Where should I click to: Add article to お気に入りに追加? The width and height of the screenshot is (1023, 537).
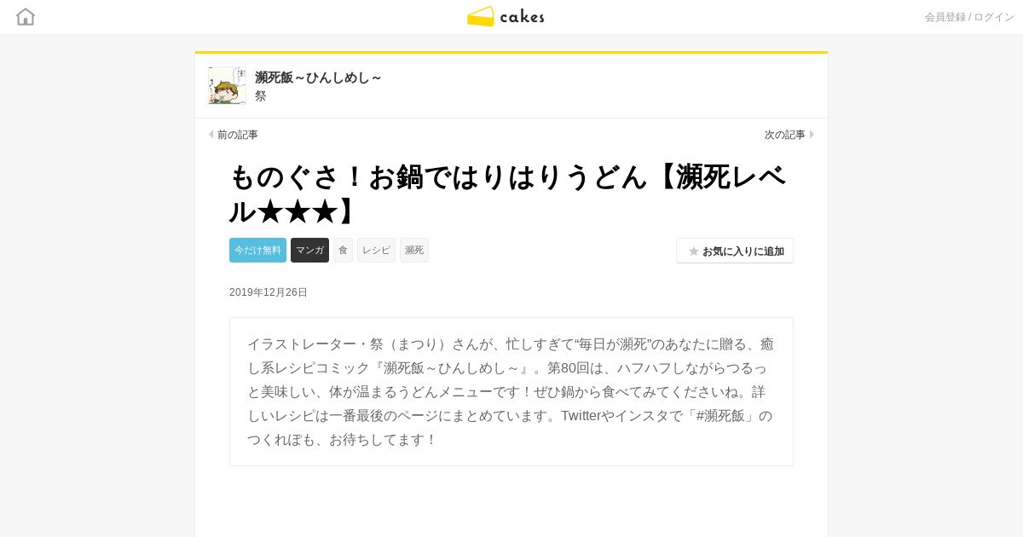(x=735, y=251)
